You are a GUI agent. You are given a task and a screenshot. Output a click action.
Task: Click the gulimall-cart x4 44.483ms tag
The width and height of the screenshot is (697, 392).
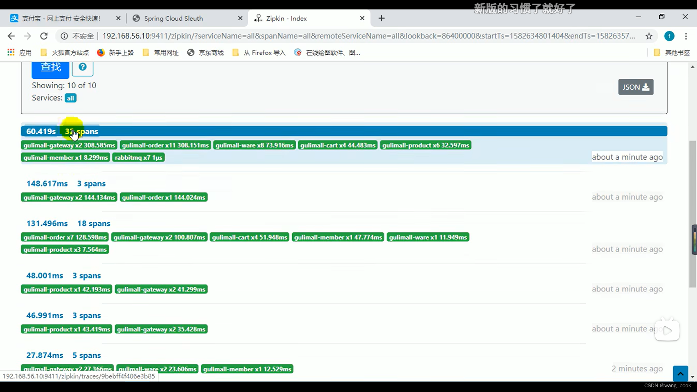(338, 145)
